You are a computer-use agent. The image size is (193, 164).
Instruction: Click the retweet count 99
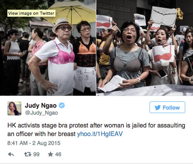click(37, 154)
